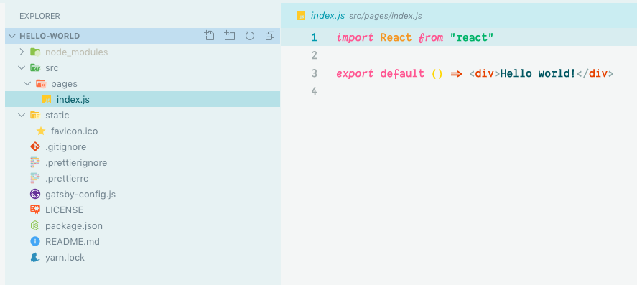637x285 pixels.
Task: Click the orange pages folder icon
Action: (41, 83)
